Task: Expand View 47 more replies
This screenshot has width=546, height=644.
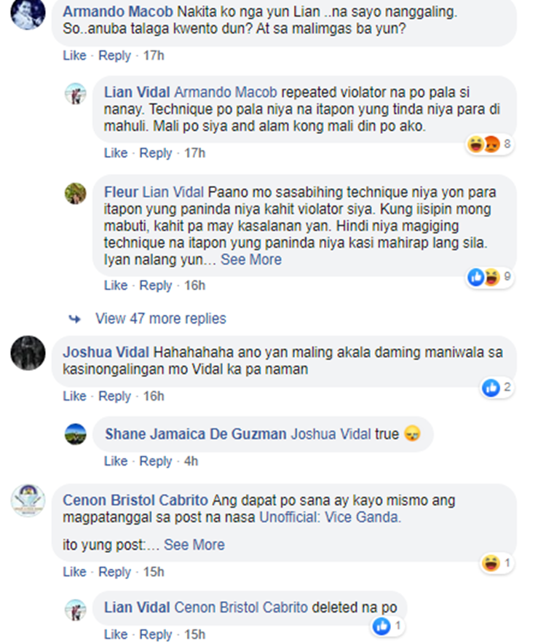Action: [160, 318]
